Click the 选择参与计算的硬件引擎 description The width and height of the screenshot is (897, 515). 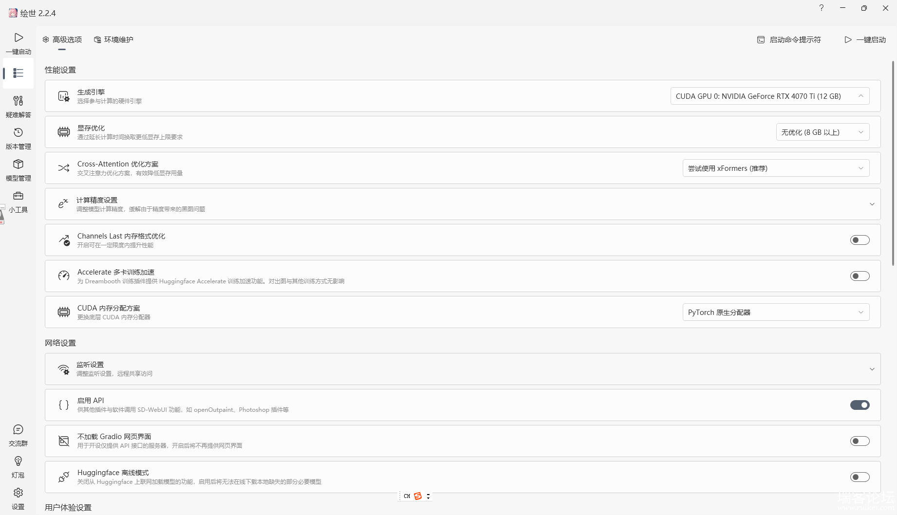pyautogui.click(x=110, y=101)
